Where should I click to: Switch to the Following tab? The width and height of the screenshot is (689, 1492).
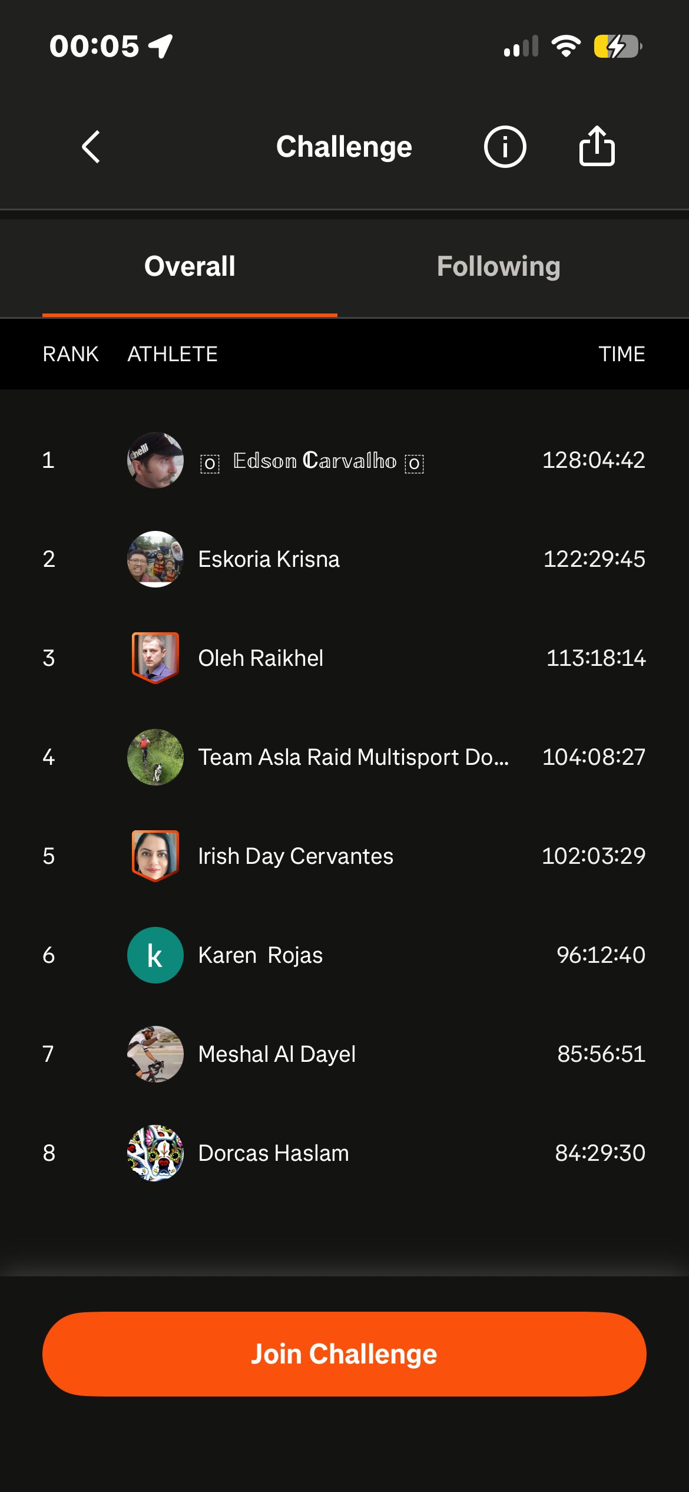click(x=499, y=266)
